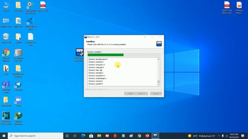Screen dimensions: 248x139
Task: Click the extract log's scrollbar thumb
Action: (x=158, y=81)
